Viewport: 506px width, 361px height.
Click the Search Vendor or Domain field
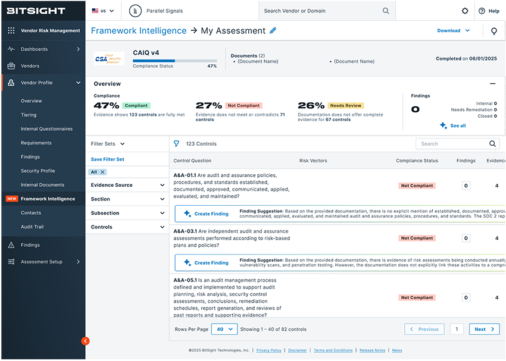click(327, 11)
